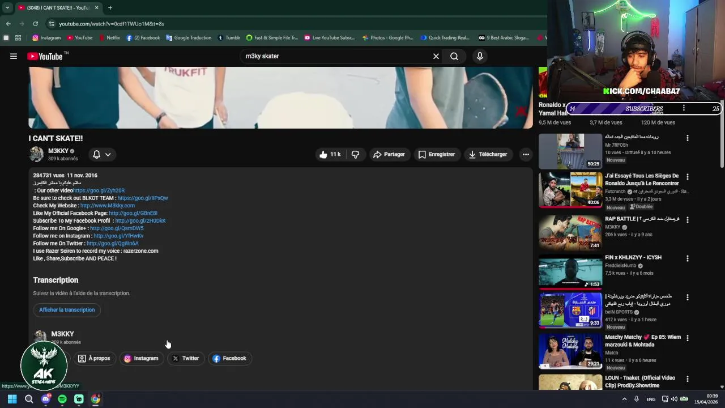Open Spotify from the taskbar
The width and height of the screenshot is (725, 408).
click(62, 399)
